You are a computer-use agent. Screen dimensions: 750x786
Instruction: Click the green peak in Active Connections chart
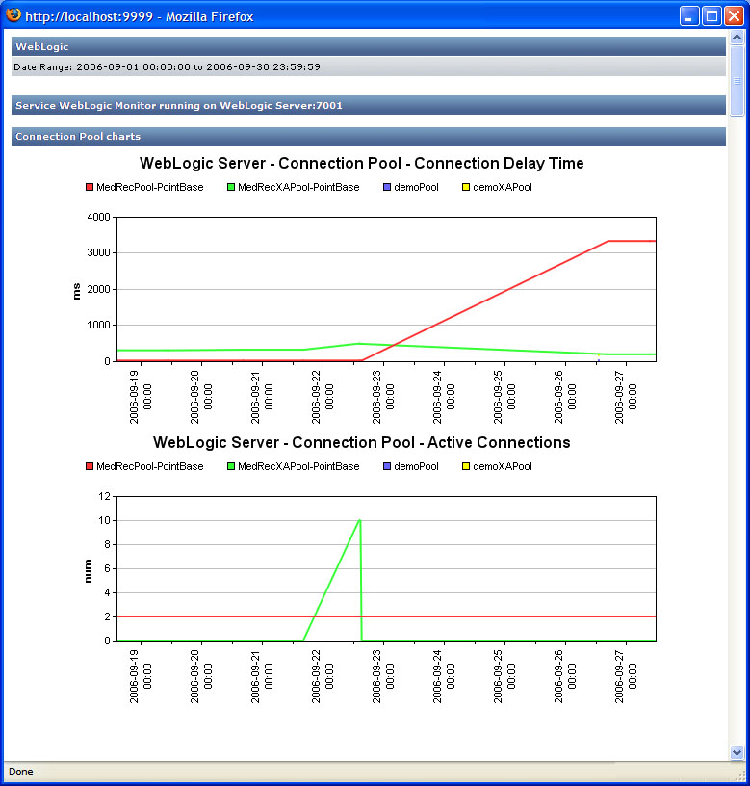click(x=360, y=520)
